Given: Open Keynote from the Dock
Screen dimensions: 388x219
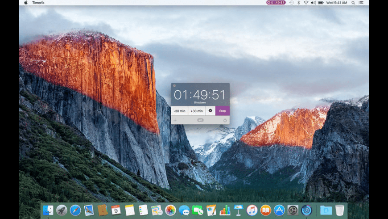Looking at the screenshot, I should 239,211.
